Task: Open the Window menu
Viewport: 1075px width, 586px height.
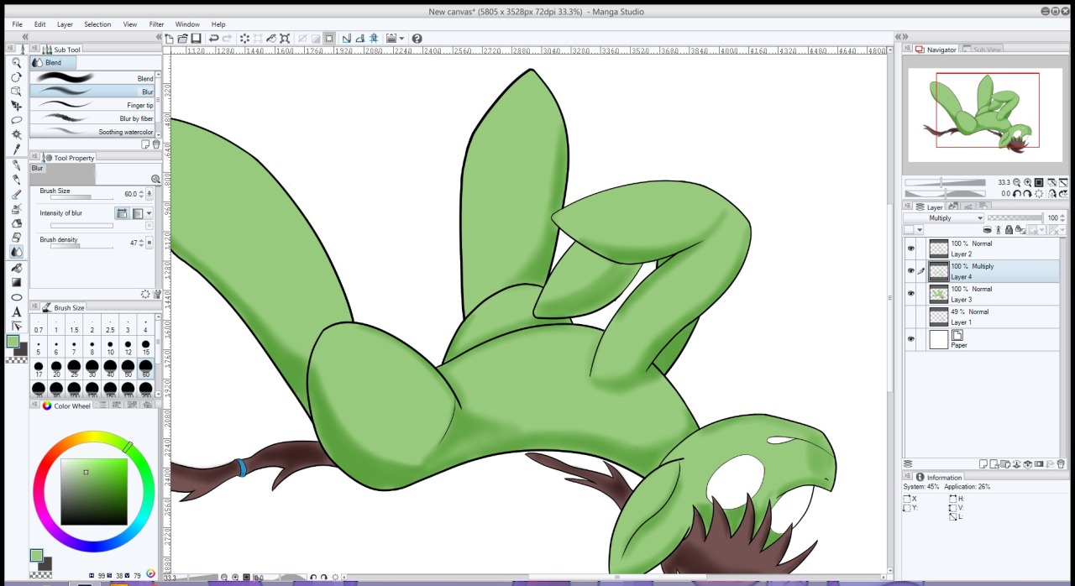Action: pyautogui.click(x=187, y=24)
